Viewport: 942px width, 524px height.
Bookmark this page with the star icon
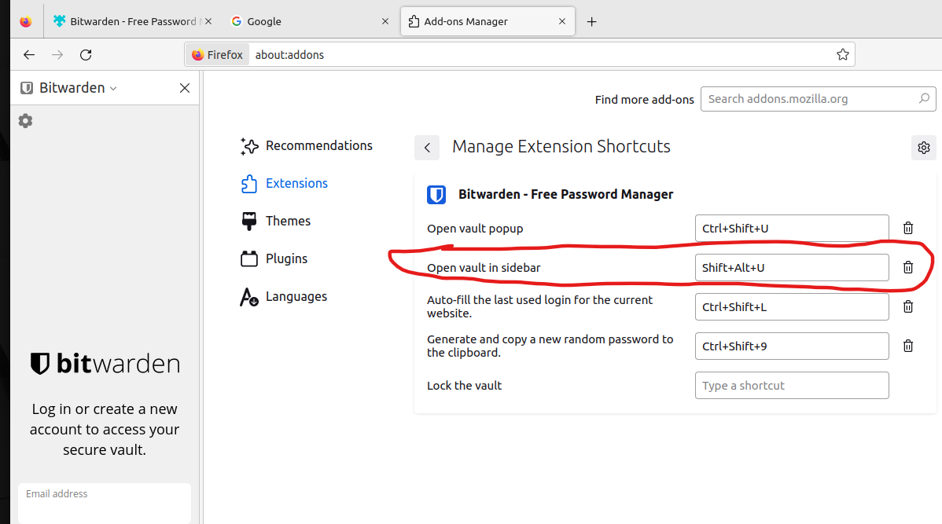coord(842,55)
